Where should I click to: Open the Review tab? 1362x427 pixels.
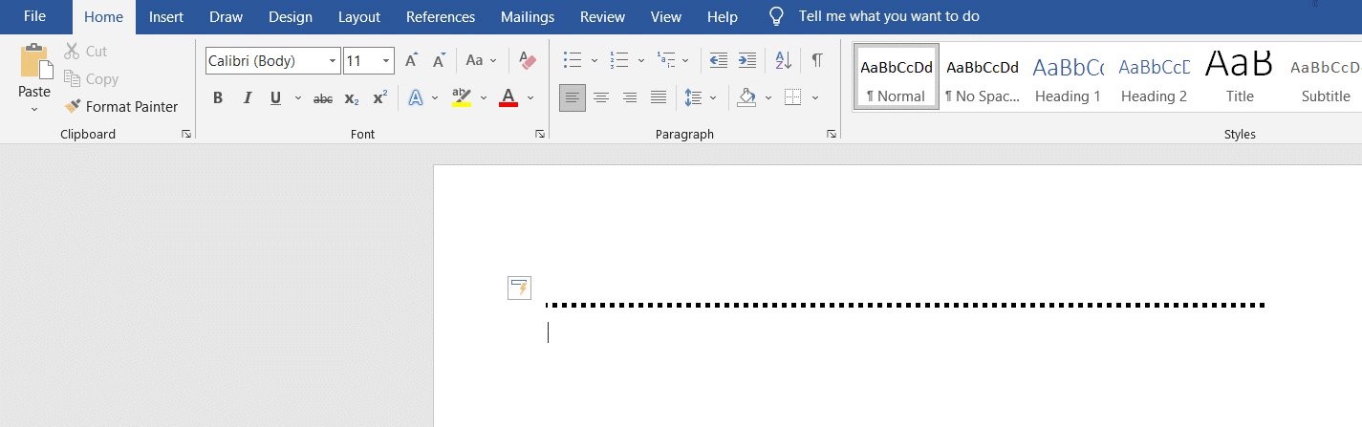point(602,16)
